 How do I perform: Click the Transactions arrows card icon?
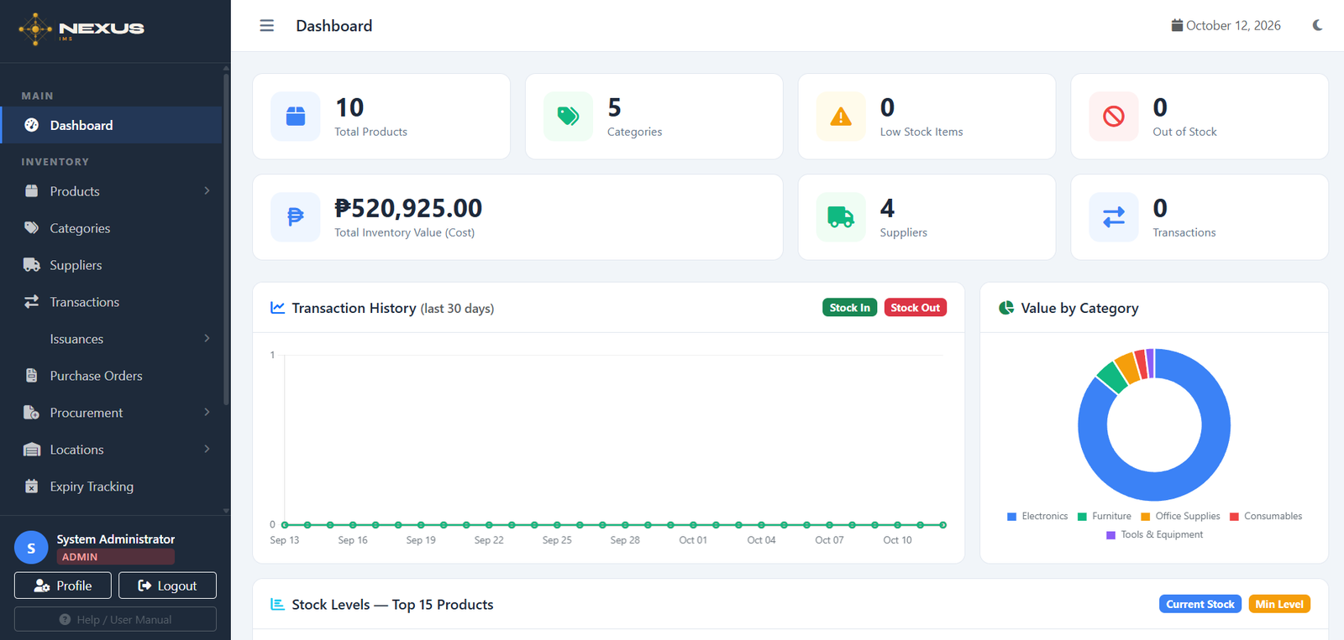pos(1114,217)
